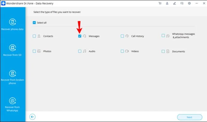Open the shopping cart icon in title bar
This screenshot has width=207, height=122.
[x=160, y=3]
